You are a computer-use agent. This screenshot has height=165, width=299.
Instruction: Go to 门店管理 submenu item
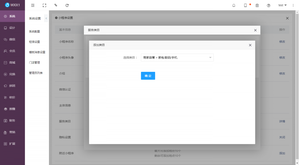(35, 63)
